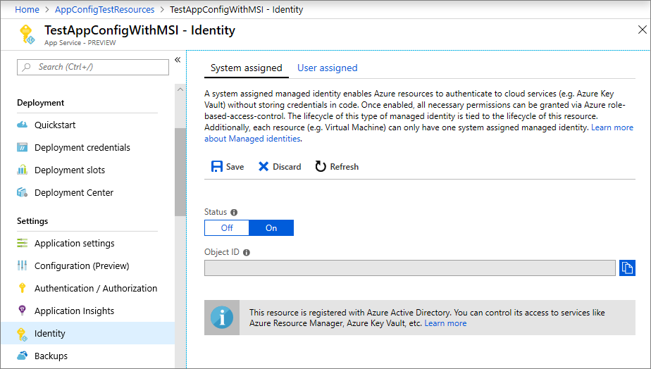
Task: Click the Discard X icon
Action: pos(263,167)
